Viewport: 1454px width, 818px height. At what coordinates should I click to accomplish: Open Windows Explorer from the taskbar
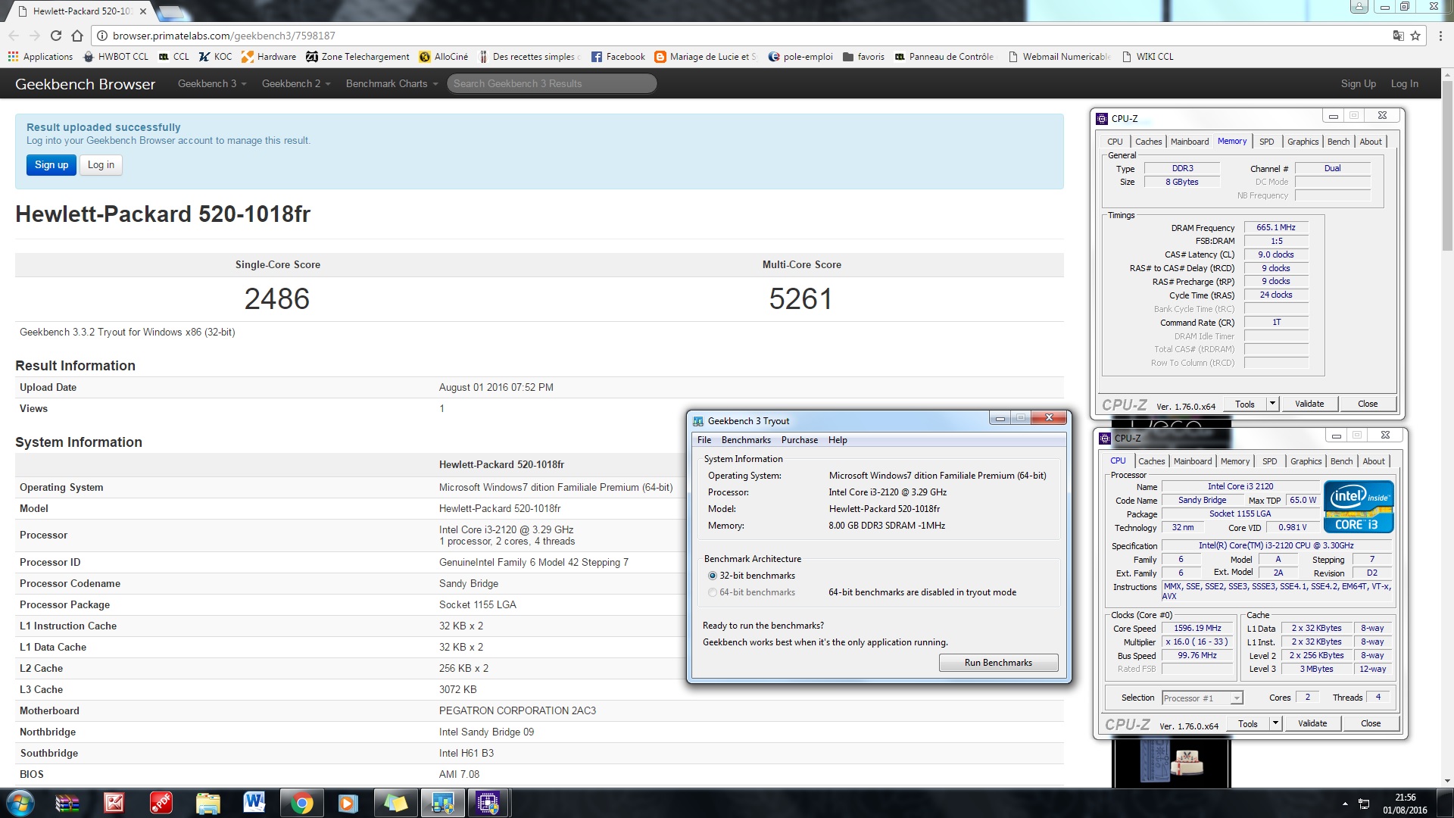pos(207,803)
